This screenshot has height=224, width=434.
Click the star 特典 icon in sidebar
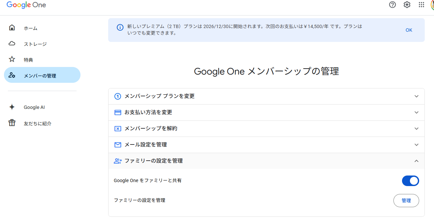click(x=12, y=59)
